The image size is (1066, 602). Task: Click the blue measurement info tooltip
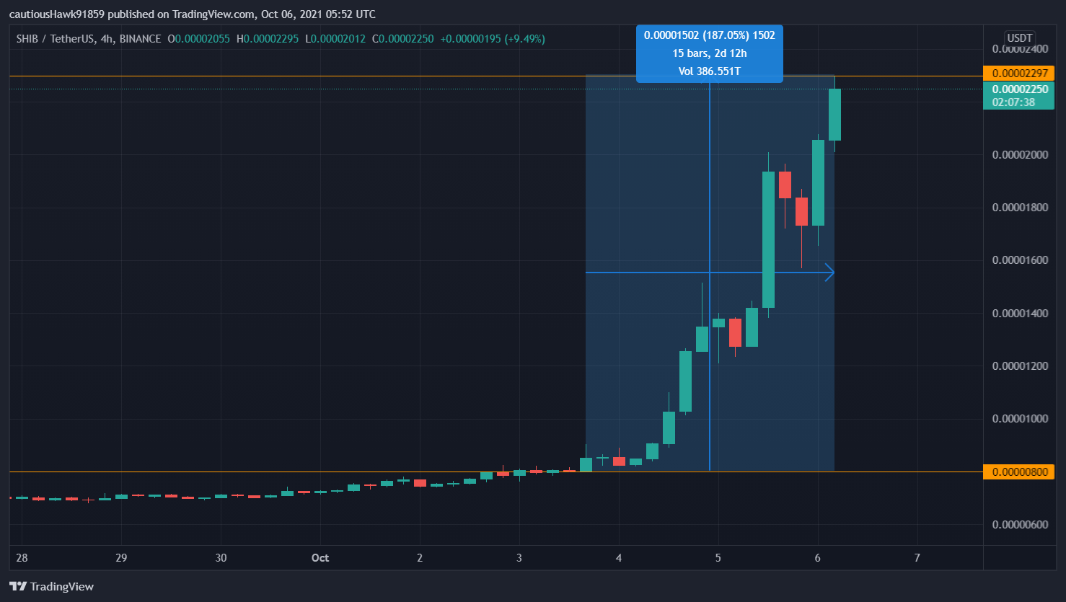[x=709, y=53]
